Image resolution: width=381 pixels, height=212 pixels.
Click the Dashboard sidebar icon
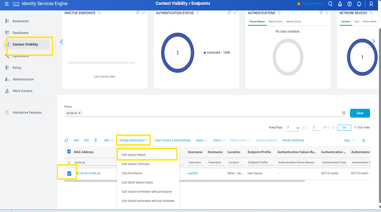pos(7,33)
